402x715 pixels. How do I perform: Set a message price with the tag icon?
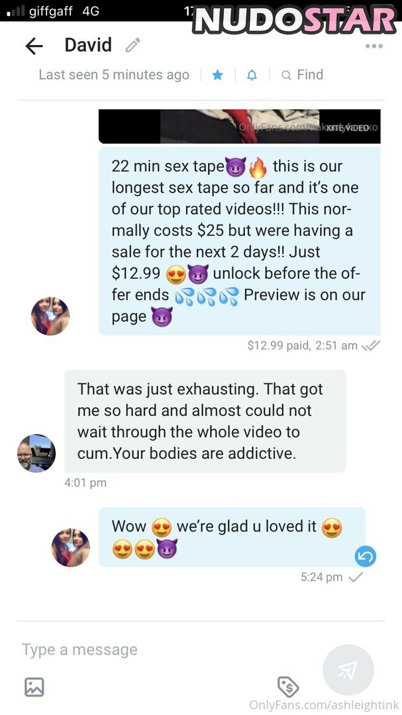pos(288,687)
